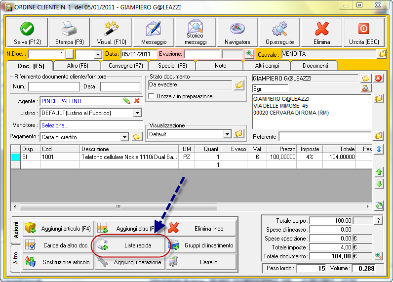
Task: Move row up with green up arrow
Action: (x=379, y=172)
